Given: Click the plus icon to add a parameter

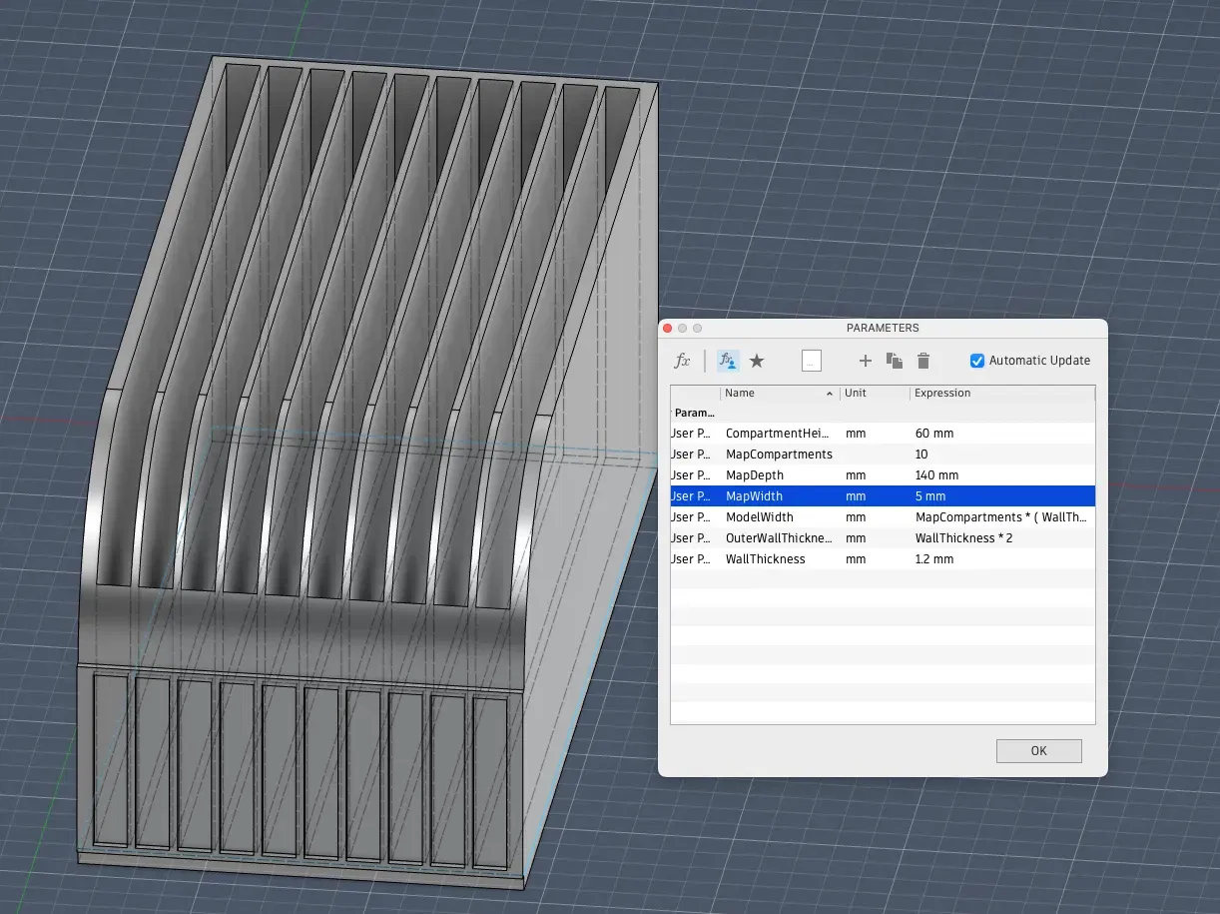Looking at the screenshot, I should click(866, 361).
